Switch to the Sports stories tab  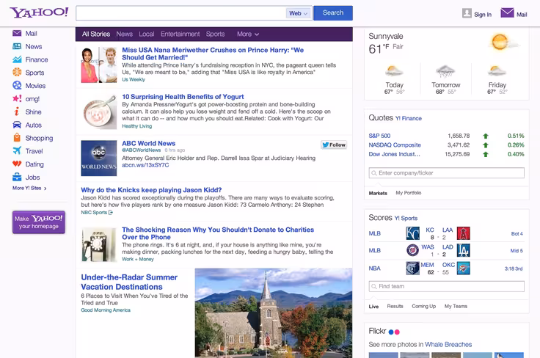pos(215,34)
